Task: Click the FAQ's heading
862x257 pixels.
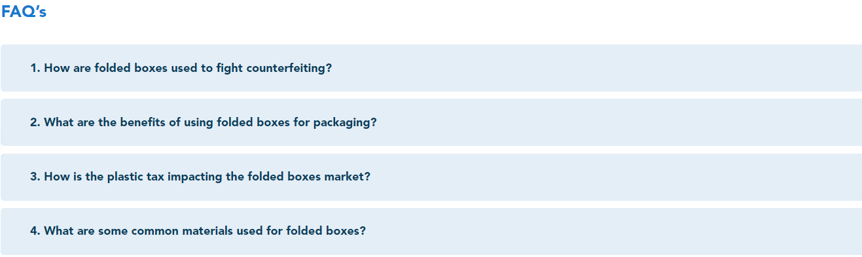Action: [x=24, y=11]
